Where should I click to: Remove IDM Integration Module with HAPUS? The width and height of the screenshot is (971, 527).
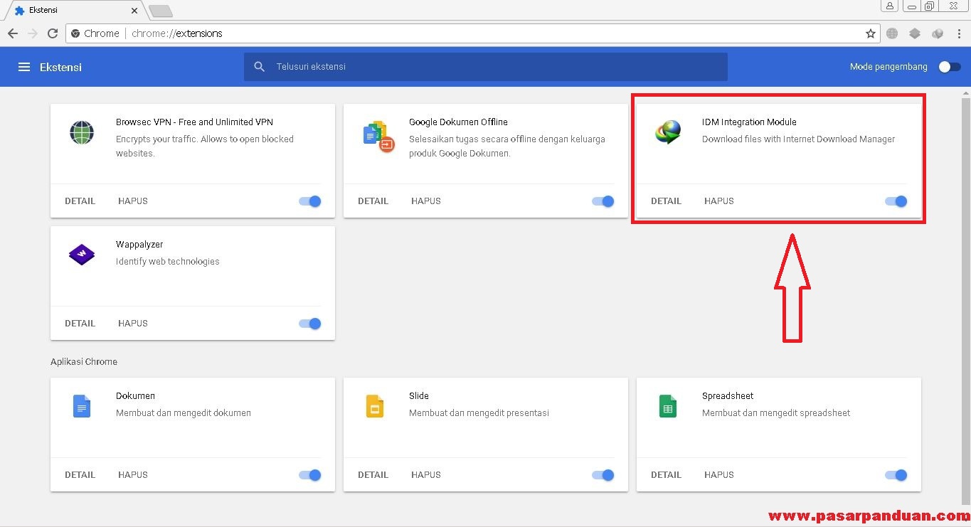point(719,201)
